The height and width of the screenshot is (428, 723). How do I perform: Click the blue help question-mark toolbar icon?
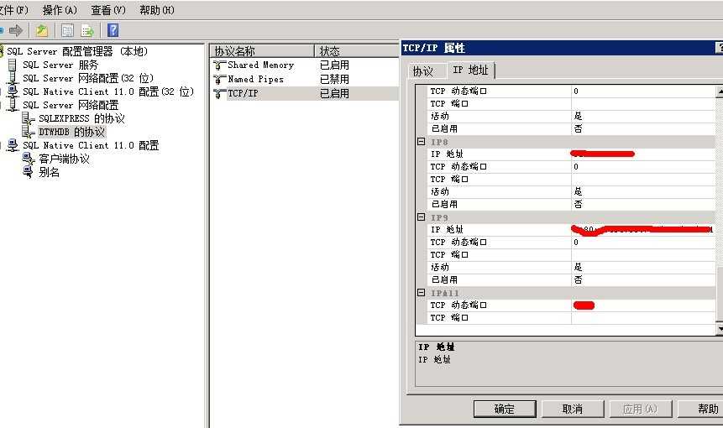point(113,30)
